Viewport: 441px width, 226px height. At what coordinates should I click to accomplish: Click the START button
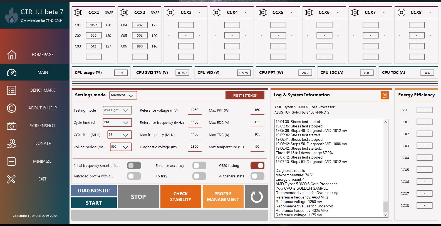tap(94, 203)
